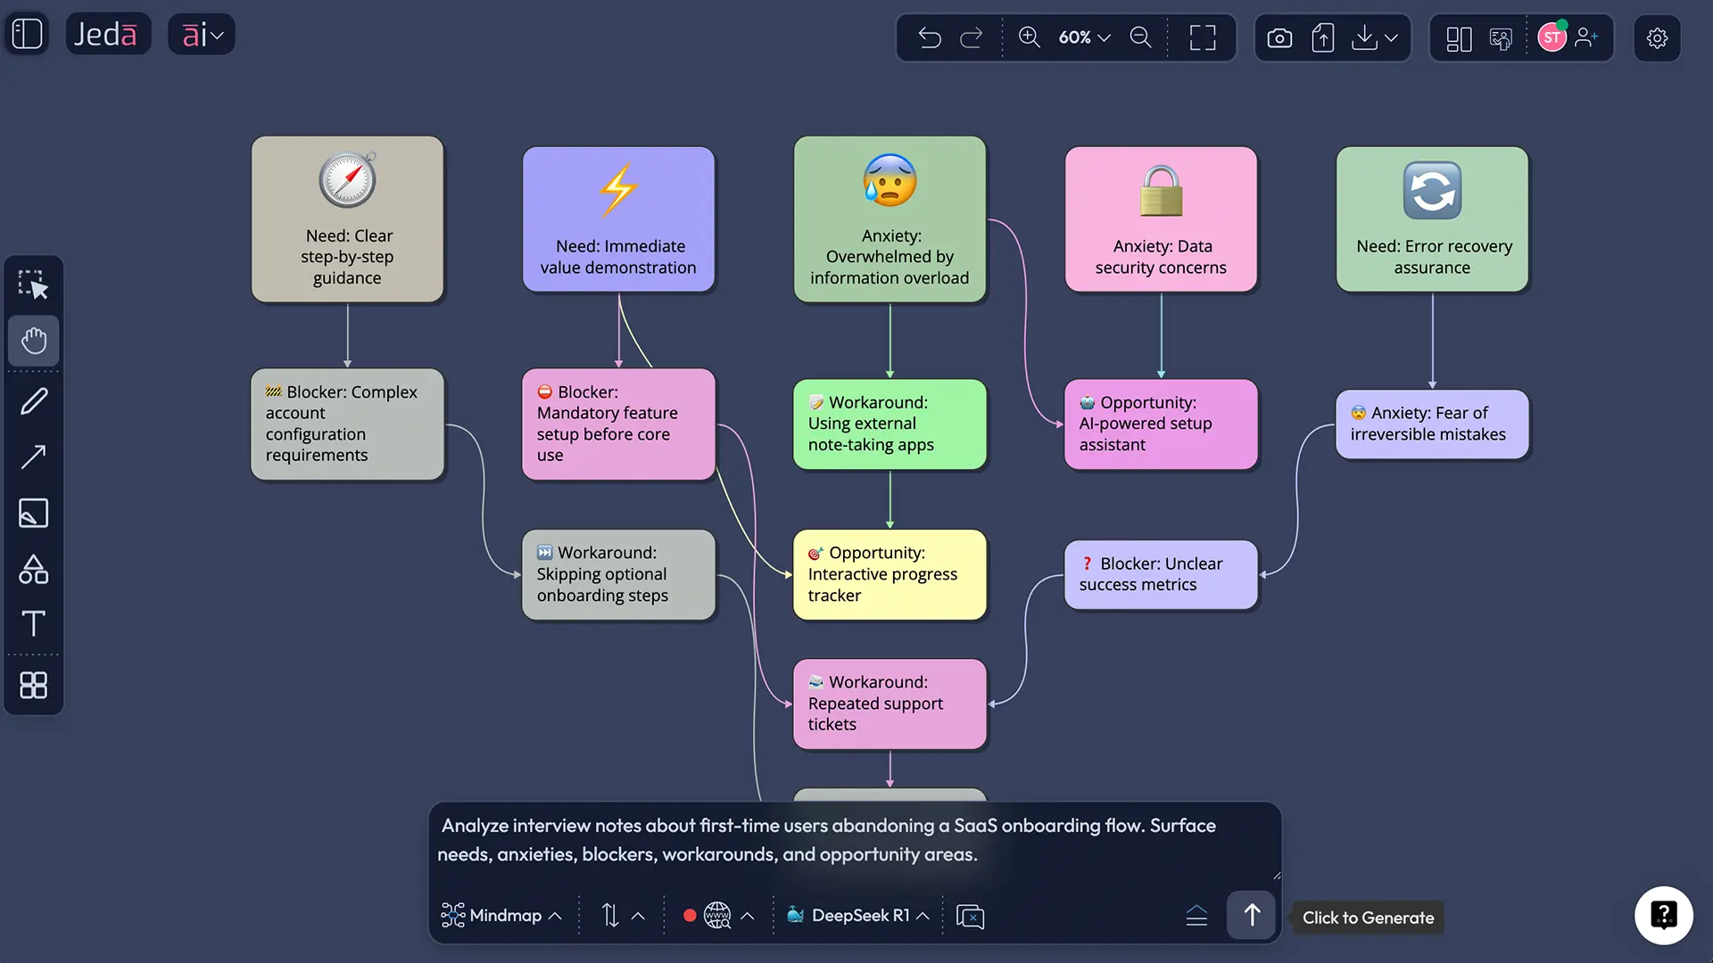This screenshot has height=963, width=1713.
Task: Collapse the left panel via sidebar icon
Action: tap(27, 33)
